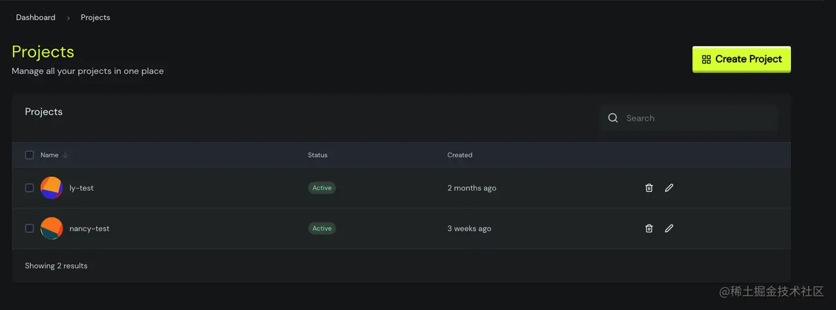Image resolution: width=836 pixels, height=310 pixels.
Task: Click the nancy-test project avatar
Action: (x=52, y=228)
